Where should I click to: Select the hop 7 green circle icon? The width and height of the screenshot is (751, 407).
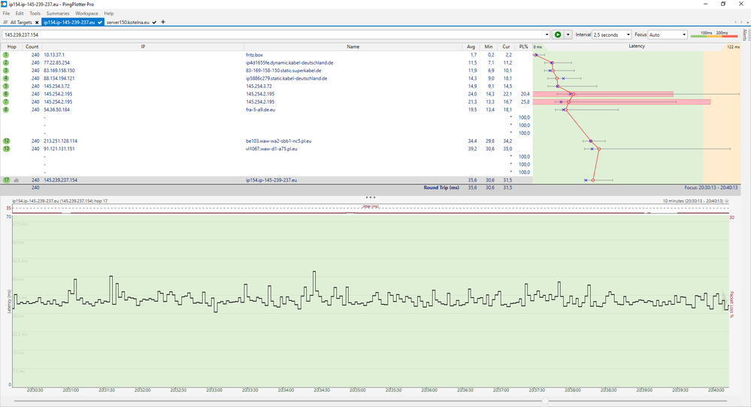pos(6,102)
